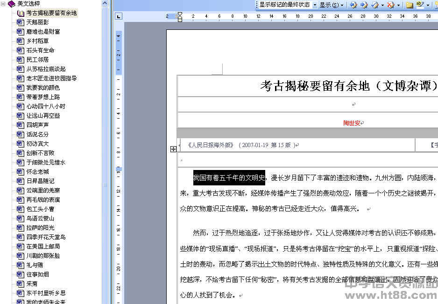This screenshot has height=304, width=438.
Task: Select the Word icon next to 从苏格拉底谈起
Action: [21, 69]
